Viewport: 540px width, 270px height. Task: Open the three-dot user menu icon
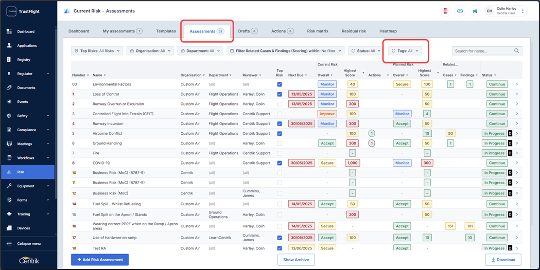(523, 11)
